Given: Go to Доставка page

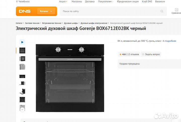Looking at the screenshot, I should click(90, 1).
